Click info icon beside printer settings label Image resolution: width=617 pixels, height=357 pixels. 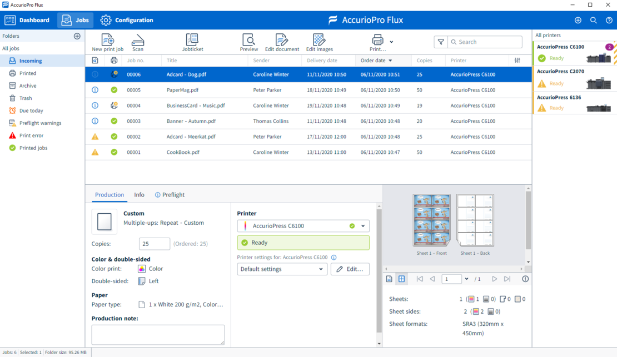pos(334,258)
